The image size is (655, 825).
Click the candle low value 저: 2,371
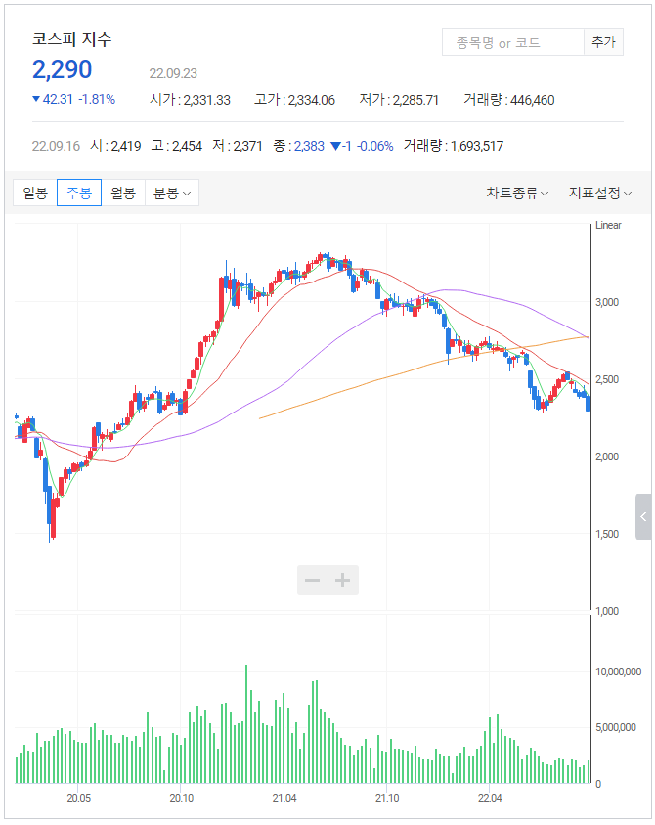click(x=238, y=146)
